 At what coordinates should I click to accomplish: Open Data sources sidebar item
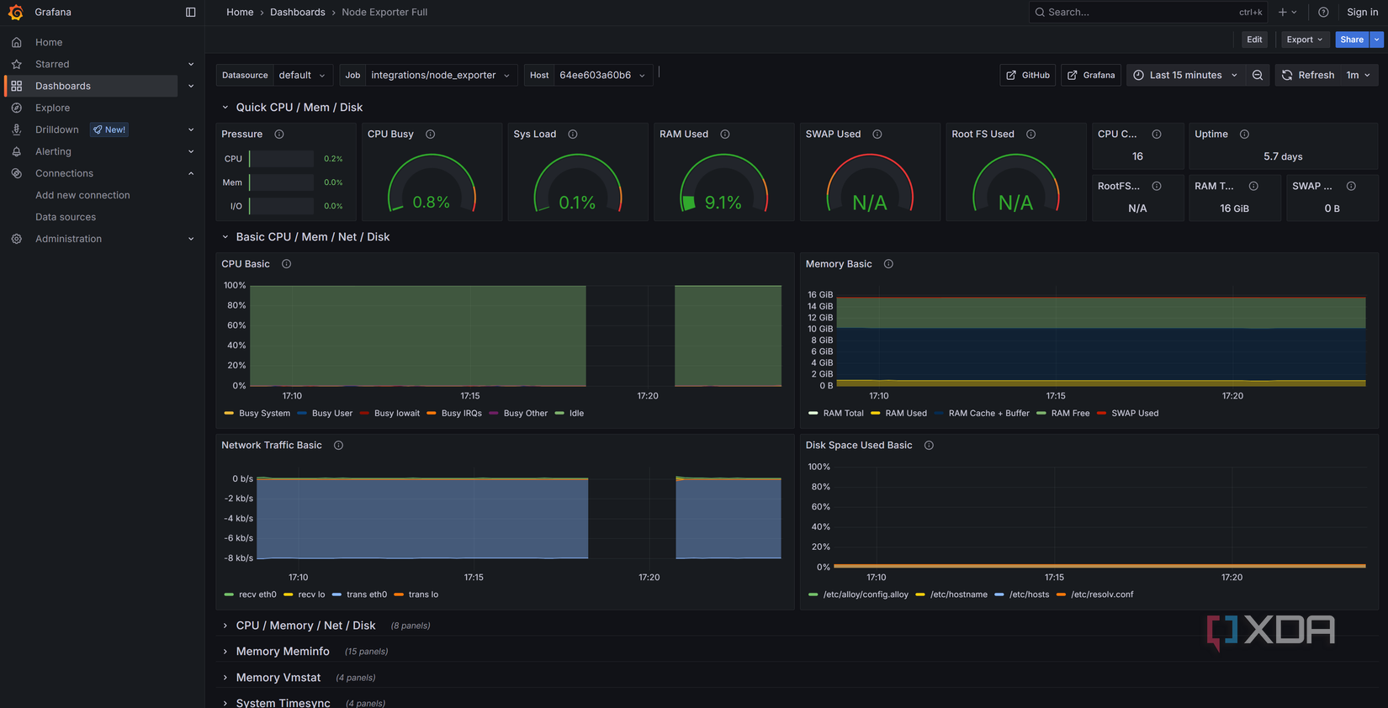point(66,217)
